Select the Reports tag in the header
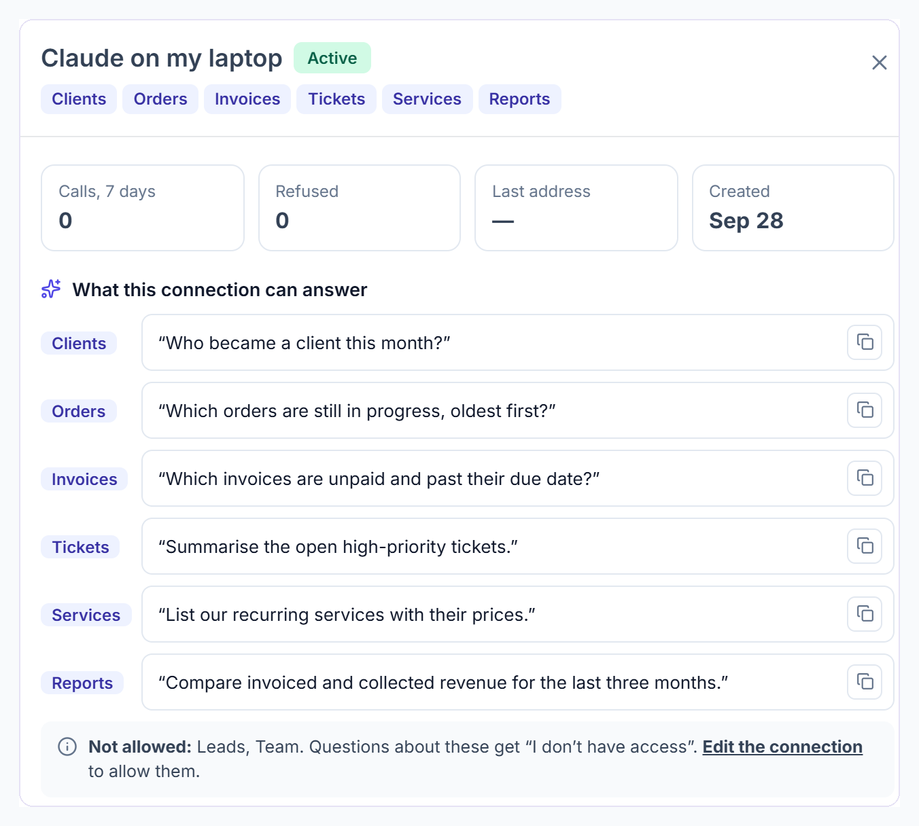Screen dimensions: 919x826 pyautogui.click(x=519, y=99)
